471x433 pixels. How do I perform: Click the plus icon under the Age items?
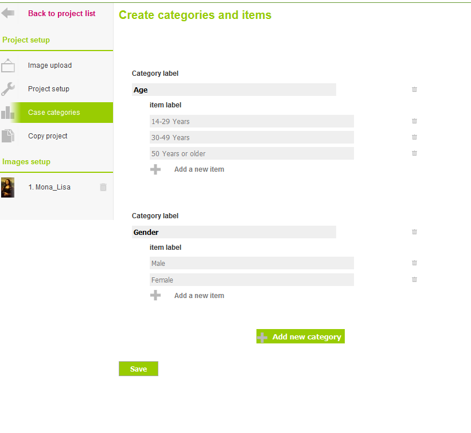coord(155,169)
